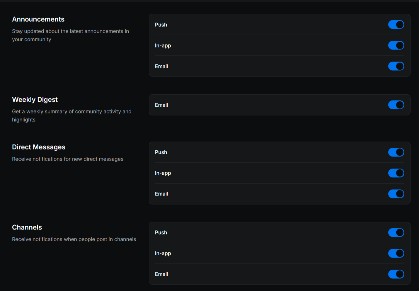Disable Push toggle for Announcements

coord(396,25)
